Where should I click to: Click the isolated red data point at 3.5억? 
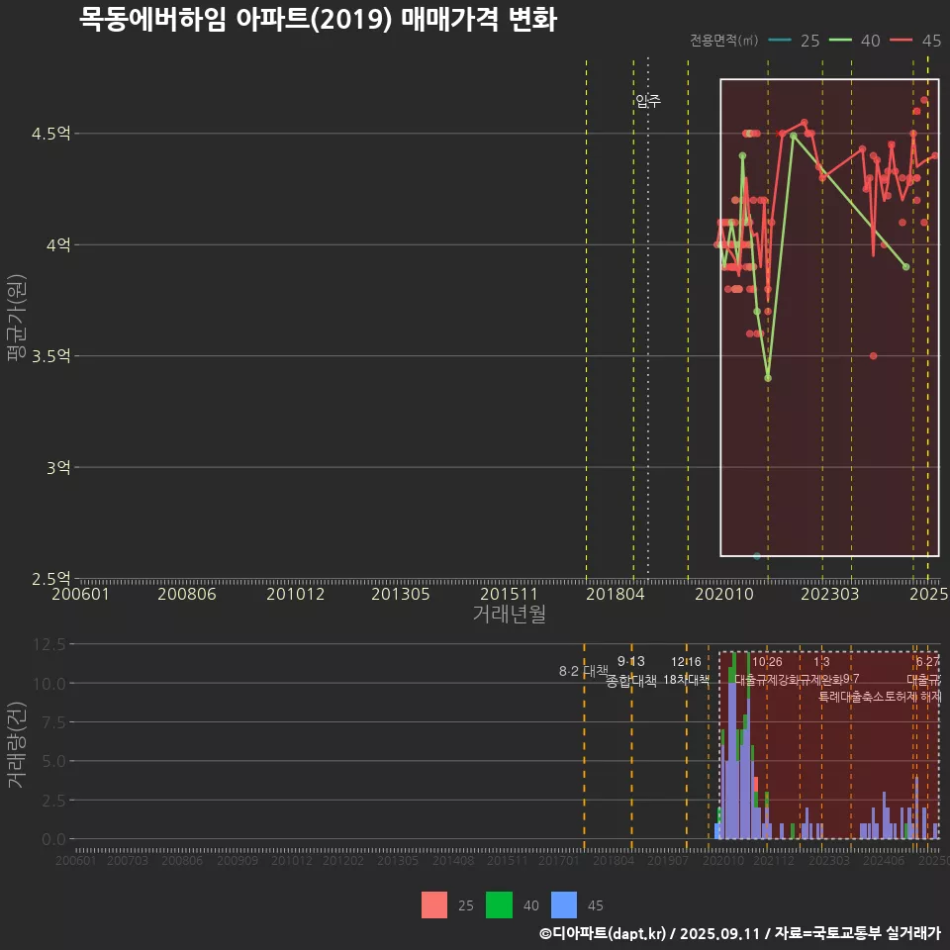[873, 355]
